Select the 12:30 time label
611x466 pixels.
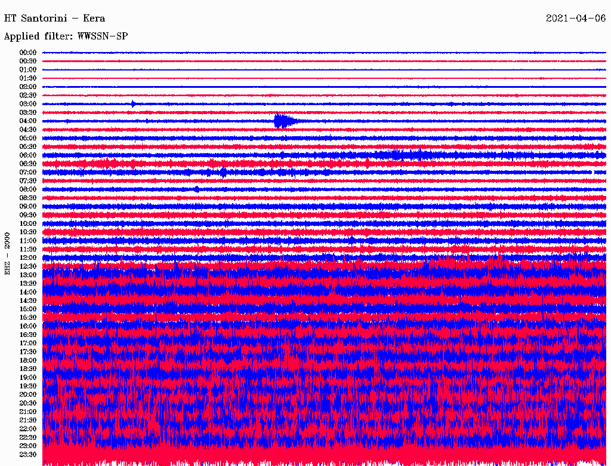pos(28,266)
